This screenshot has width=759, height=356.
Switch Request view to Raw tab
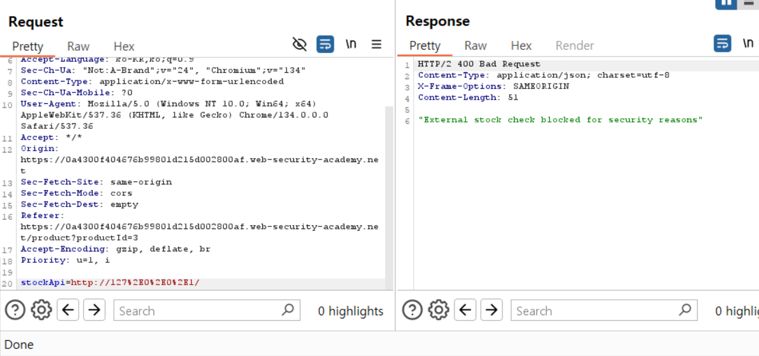tap(79, 47)
